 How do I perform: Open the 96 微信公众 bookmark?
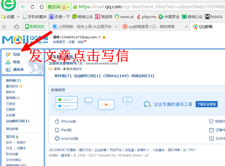192,17
